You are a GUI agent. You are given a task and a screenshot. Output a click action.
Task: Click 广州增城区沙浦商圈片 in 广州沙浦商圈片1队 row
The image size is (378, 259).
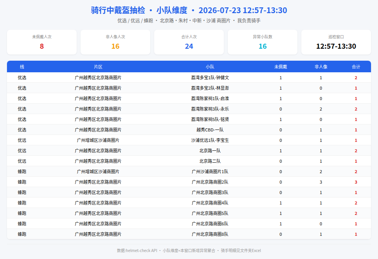pyautogui.click(x=98, y=172)
